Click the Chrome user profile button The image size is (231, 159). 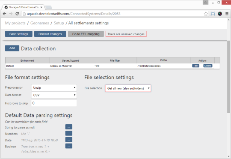(205, 3)
